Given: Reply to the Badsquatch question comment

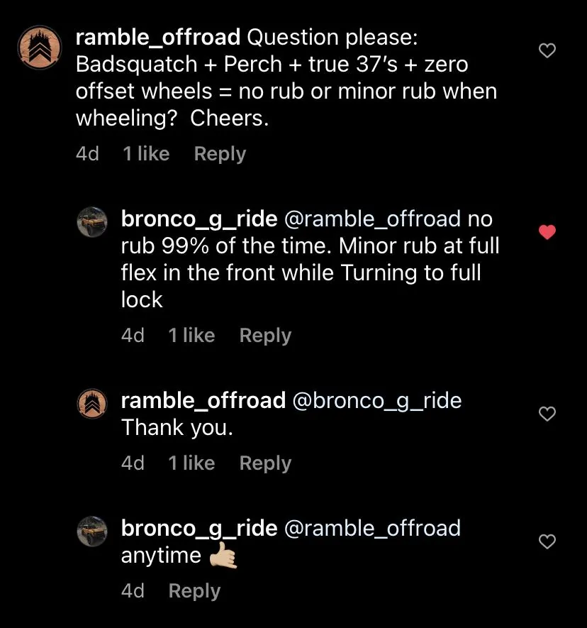Looking at the screenshot, I should click(220, 154).
